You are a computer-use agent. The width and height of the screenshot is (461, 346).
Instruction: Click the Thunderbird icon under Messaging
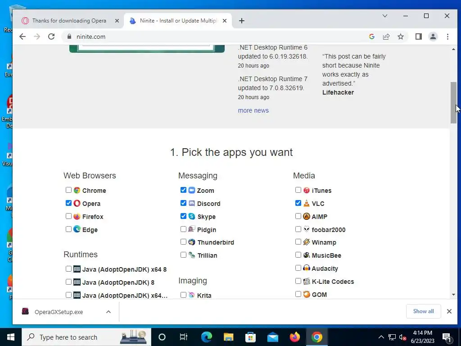click(192, 242)
